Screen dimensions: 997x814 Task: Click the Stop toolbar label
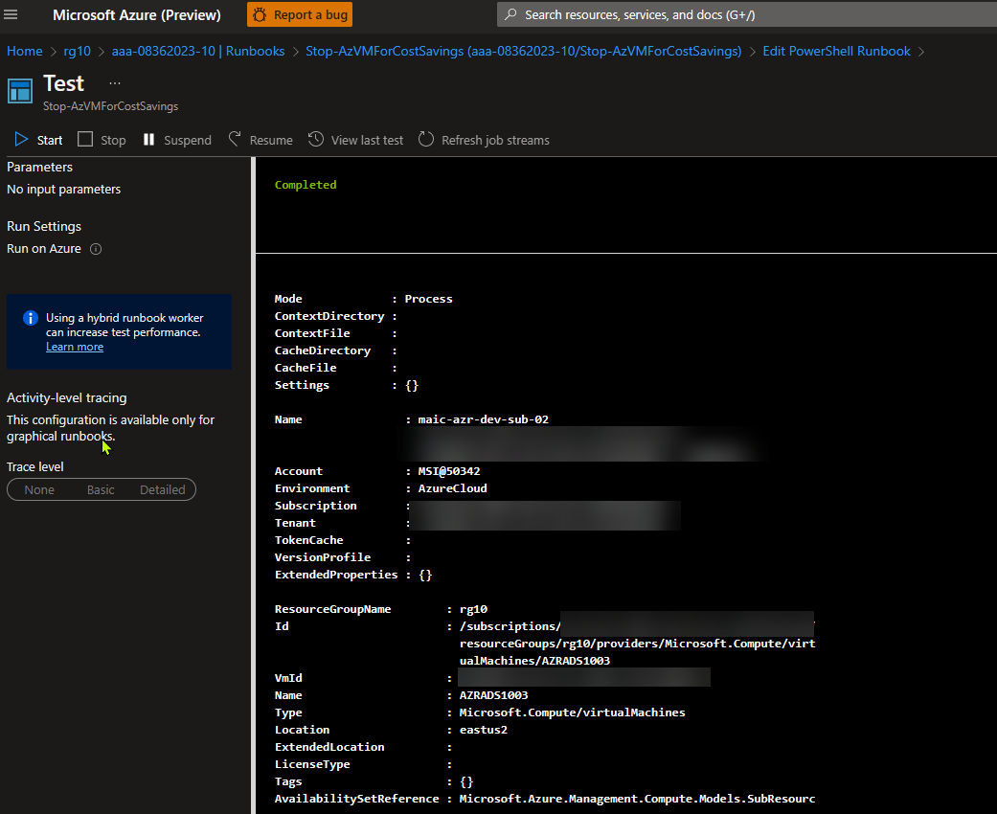(113, 140)
